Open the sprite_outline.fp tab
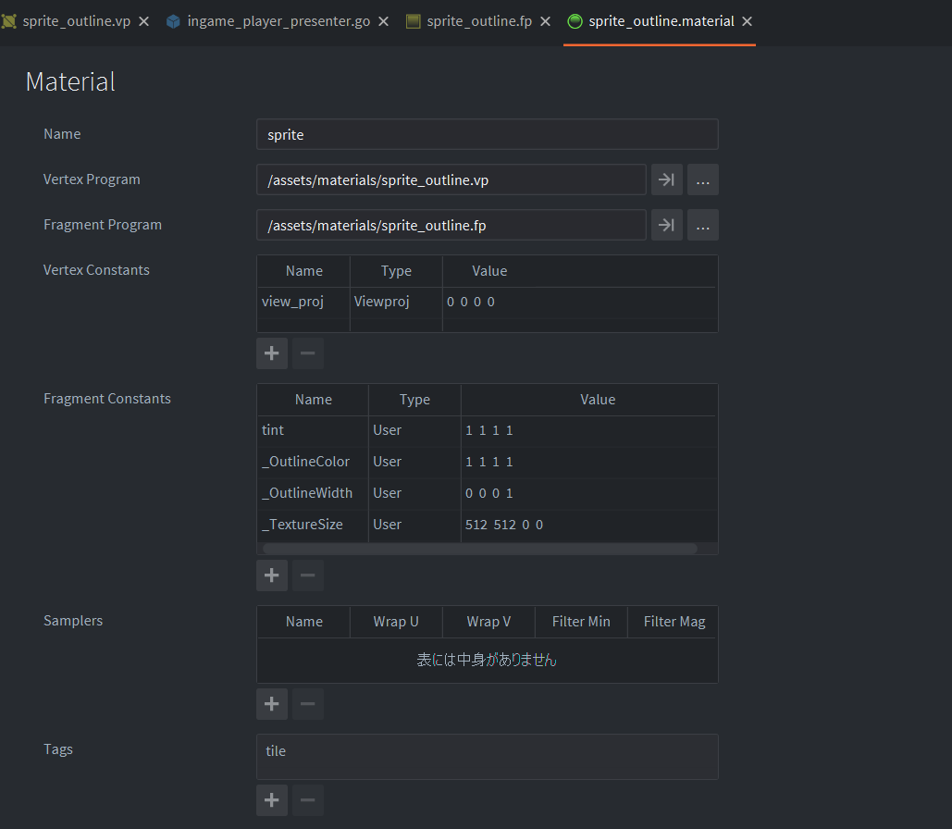 click(x=478, y=21)
